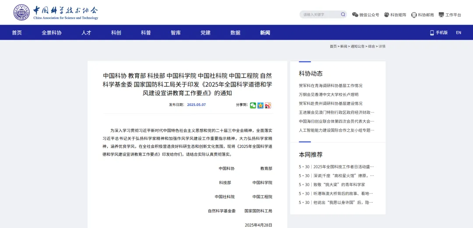
Task: Open recommended article 致敬“挑大梁”的青年科学家
Action: coord(339,185)
